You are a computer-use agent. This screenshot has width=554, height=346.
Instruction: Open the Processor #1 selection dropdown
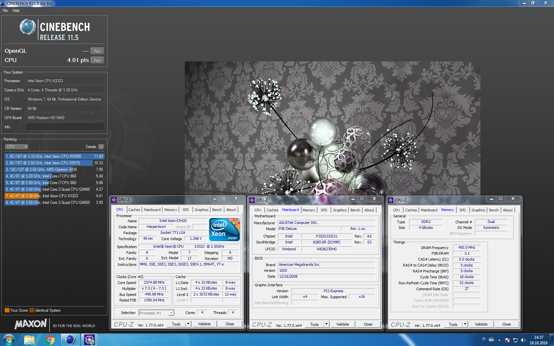[156, 313]
